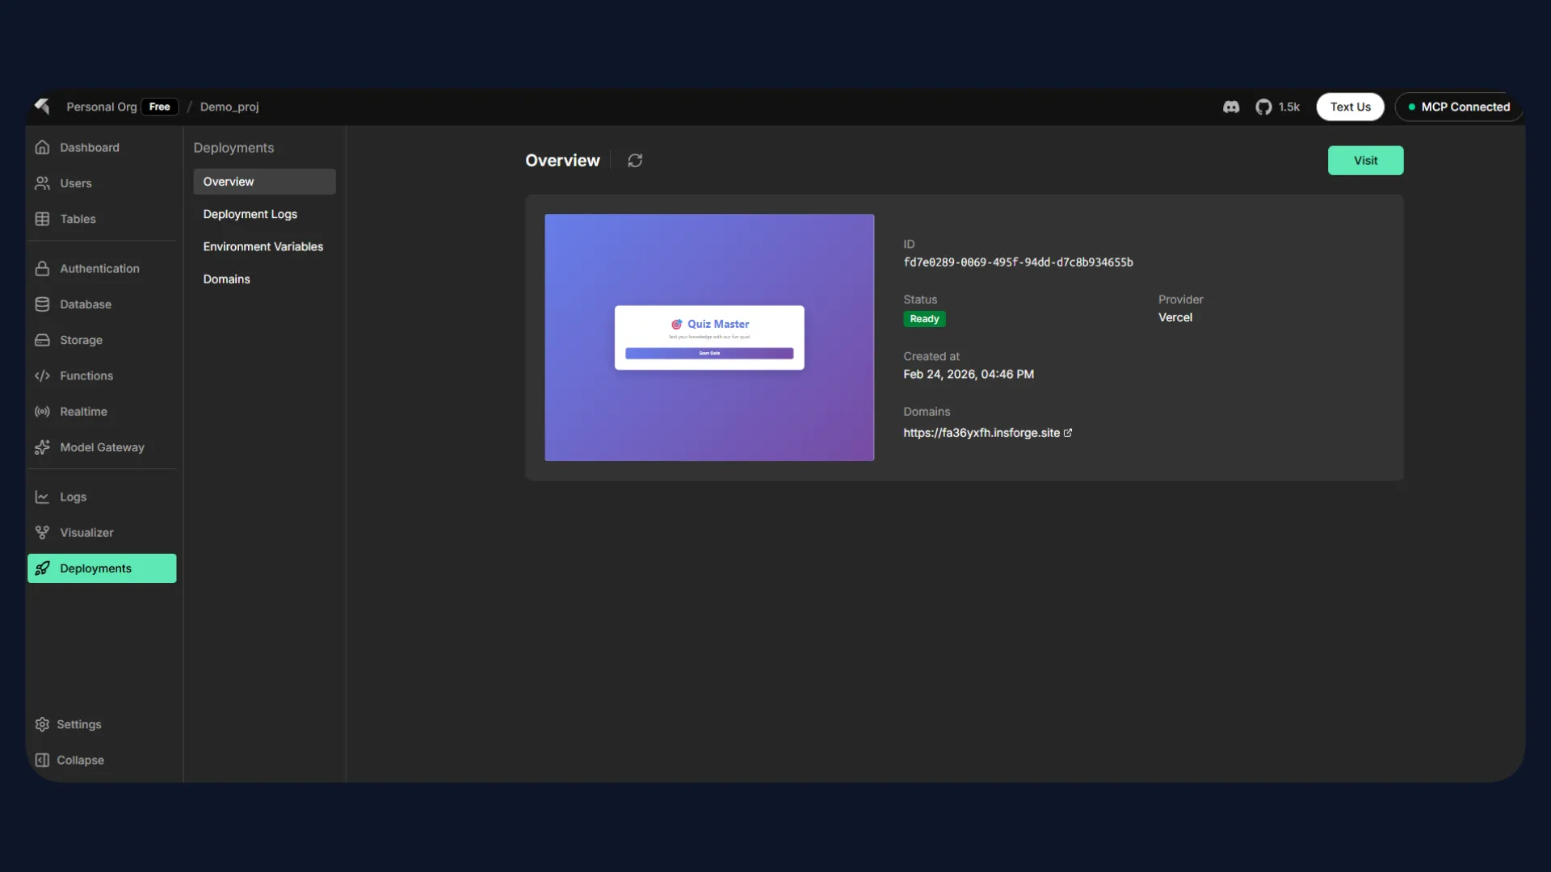This screenshot has width=1551, height=872.
Task: Open the Model Gateway section
Action: point(103,447)
